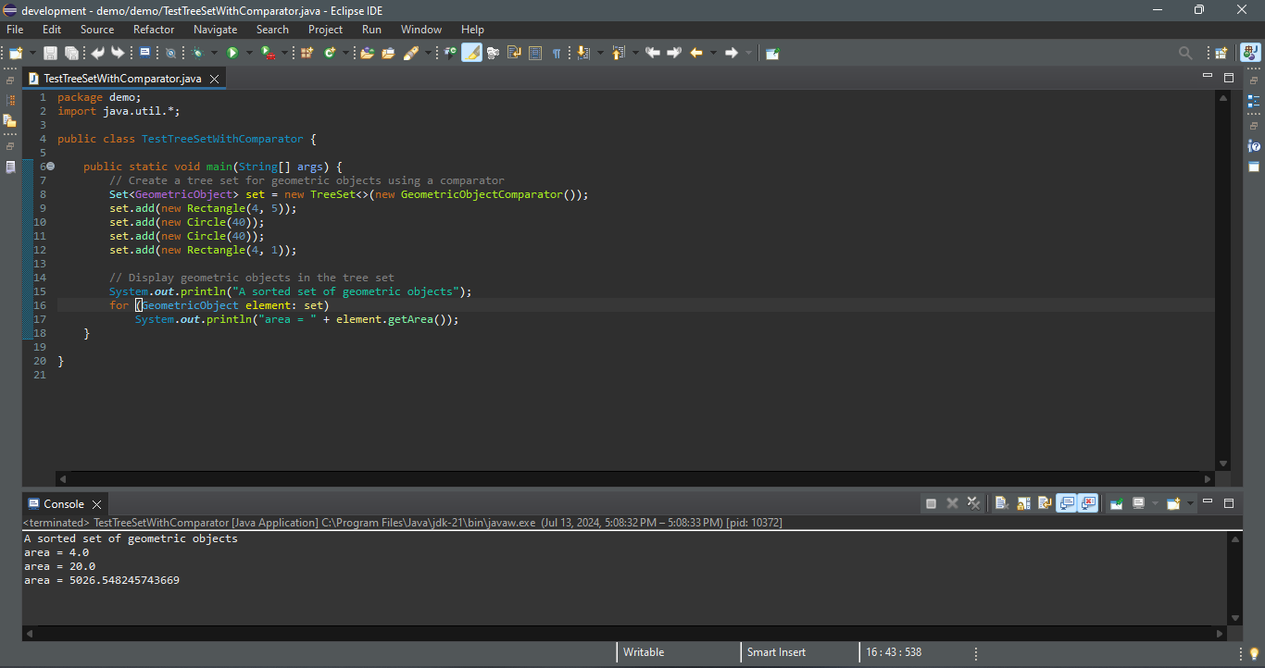The height and width of the screenshot is (668, 1265).
Task: Open the Run button dropdown arrow
Action: (248, 53)
